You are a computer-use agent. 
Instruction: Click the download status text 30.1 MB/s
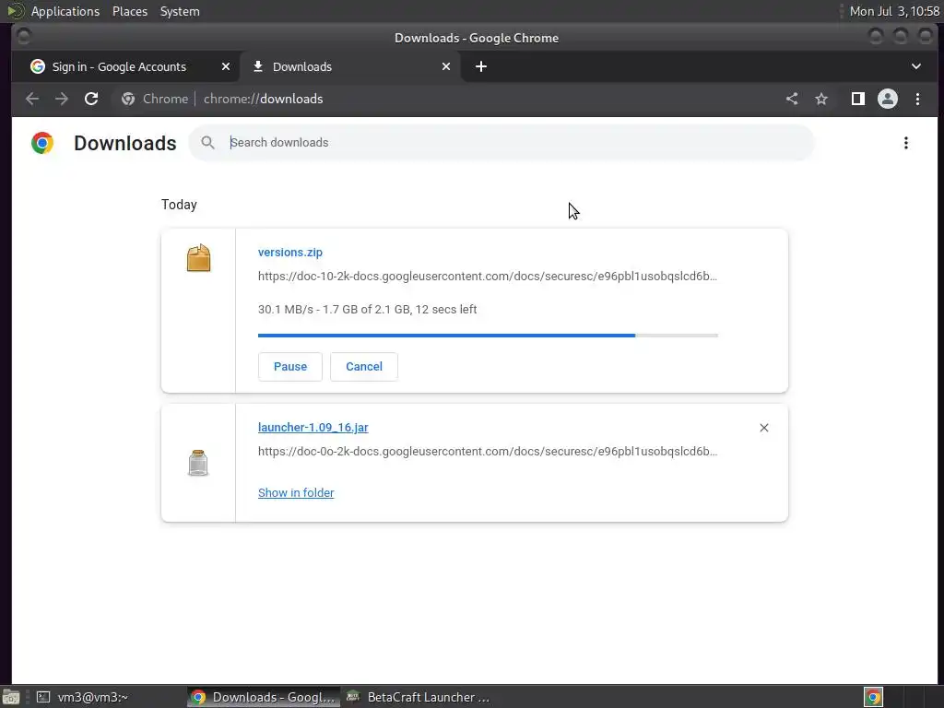click(367, 310)
